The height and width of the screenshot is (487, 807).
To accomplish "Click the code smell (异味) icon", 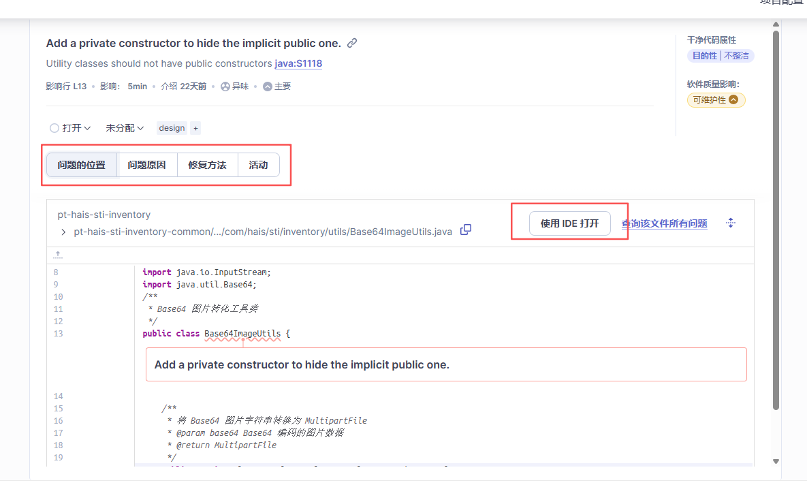I will [225, 87].
